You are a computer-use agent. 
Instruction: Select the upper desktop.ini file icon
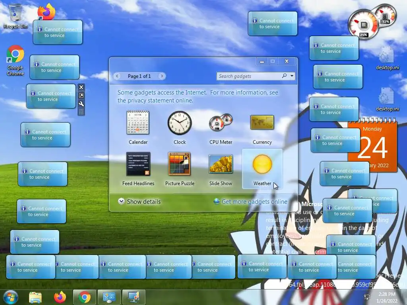[x=387, y=58]
